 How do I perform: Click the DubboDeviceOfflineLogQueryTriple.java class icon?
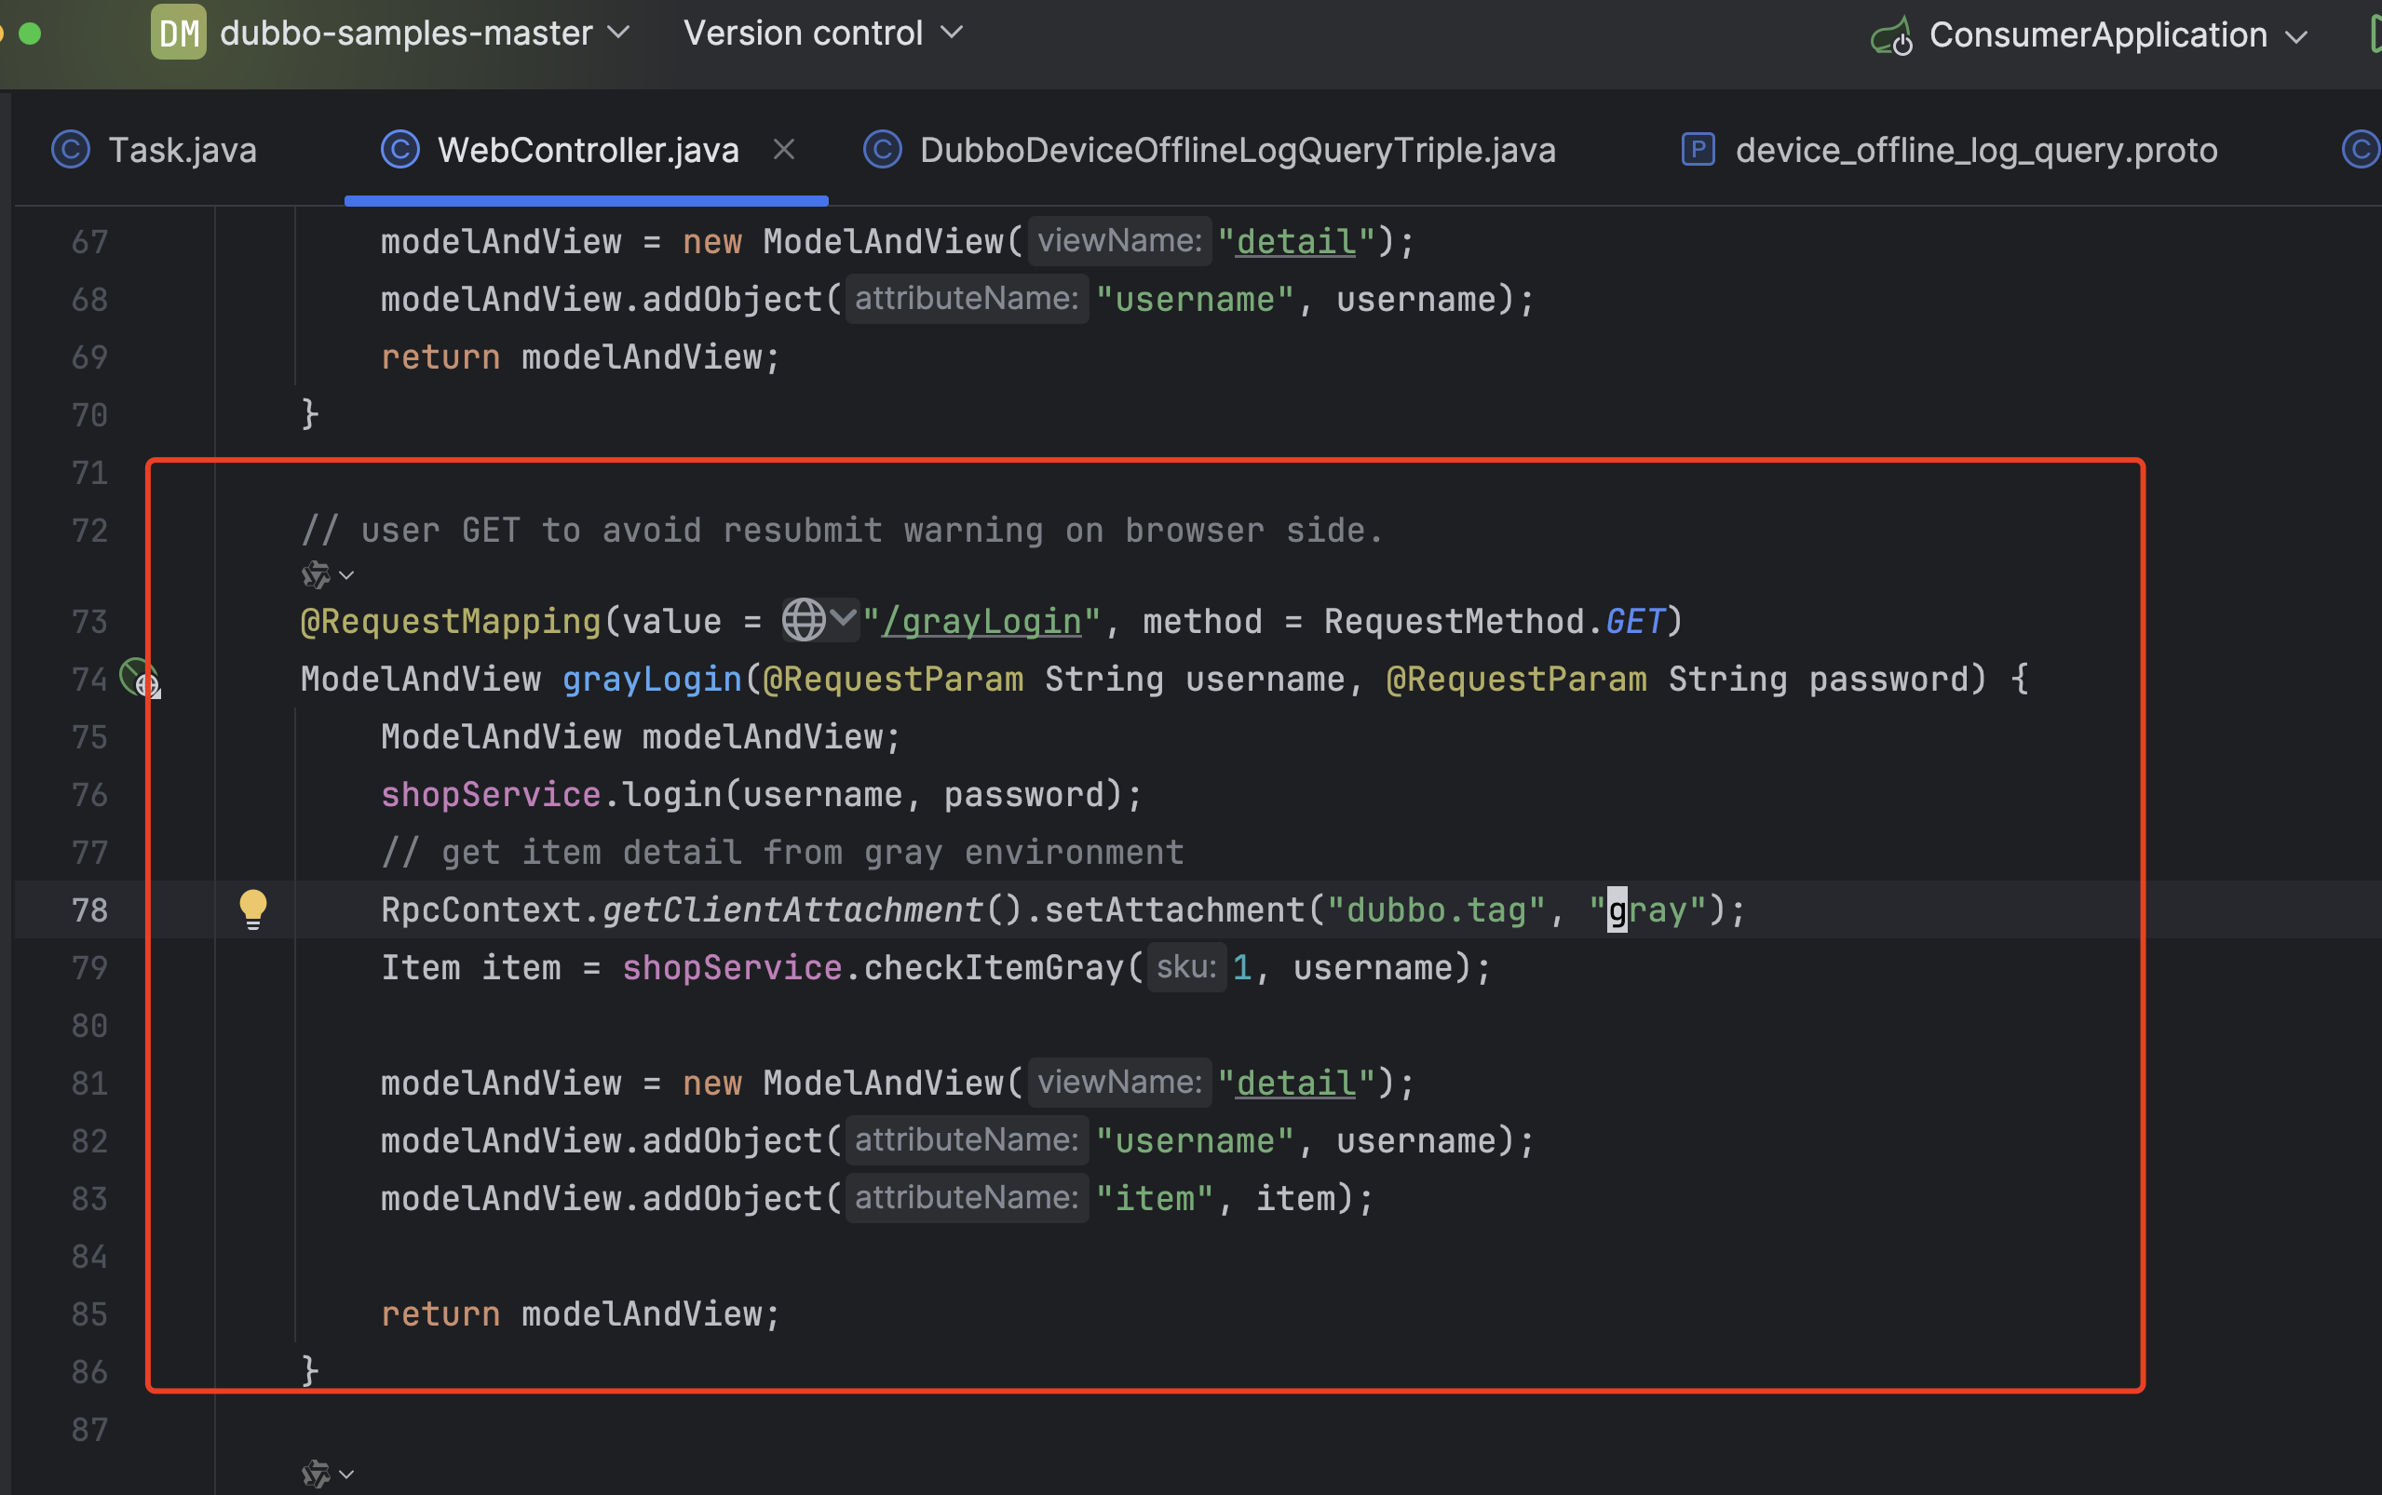tap(882, 150)
